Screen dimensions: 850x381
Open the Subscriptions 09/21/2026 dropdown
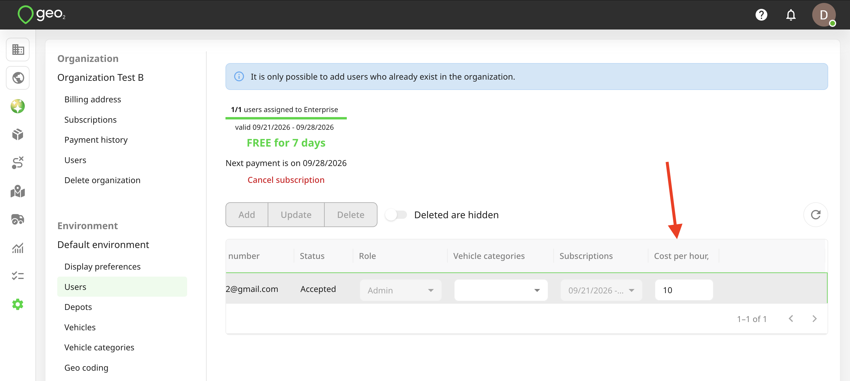coord(601,290)
